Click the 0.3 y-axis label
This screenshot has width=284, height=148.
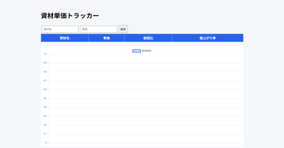click(45, 116)
